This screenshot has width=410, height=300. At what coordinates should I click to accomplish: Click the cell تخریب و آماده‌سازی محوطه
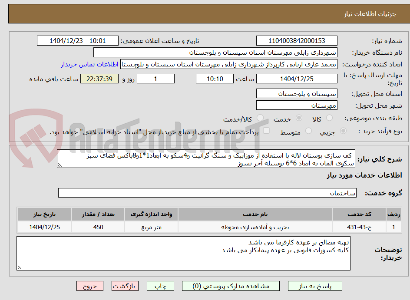coord(255,227)
